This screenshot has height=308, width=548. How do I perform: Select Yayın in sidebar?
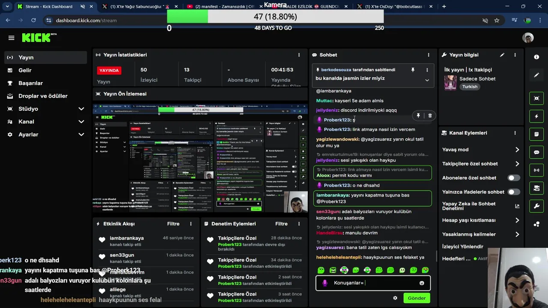45,57
